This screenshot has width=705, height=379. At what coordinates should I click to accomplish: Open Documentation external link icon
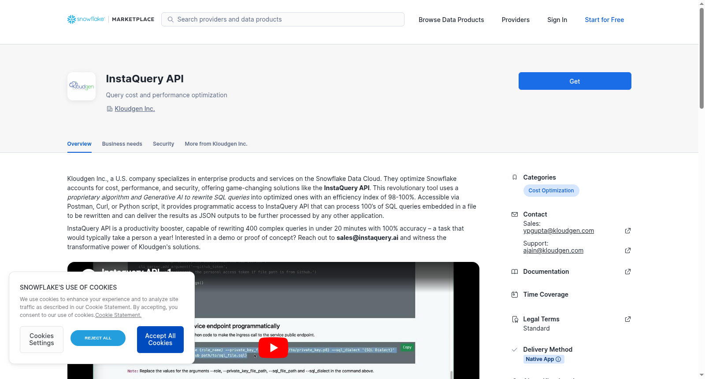[x=628, y=272]
